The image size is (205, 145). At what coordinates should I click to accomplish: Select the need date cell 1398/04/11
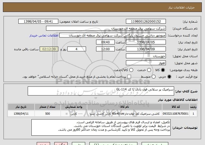(21, 114)
